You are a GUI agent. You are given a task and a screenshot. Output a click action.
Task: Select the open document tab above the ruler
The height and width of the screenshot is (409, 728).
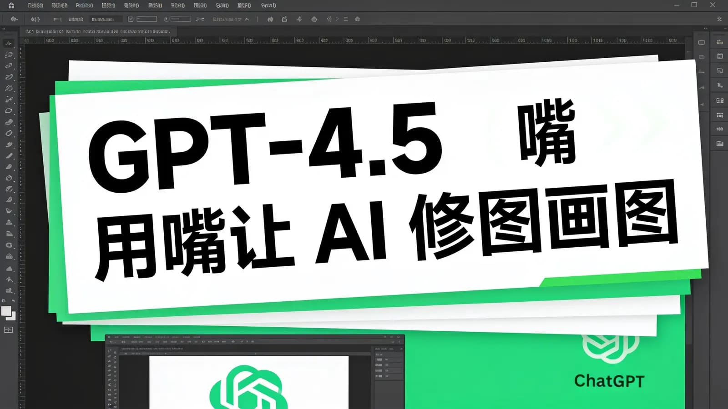(x=98, y=31)
